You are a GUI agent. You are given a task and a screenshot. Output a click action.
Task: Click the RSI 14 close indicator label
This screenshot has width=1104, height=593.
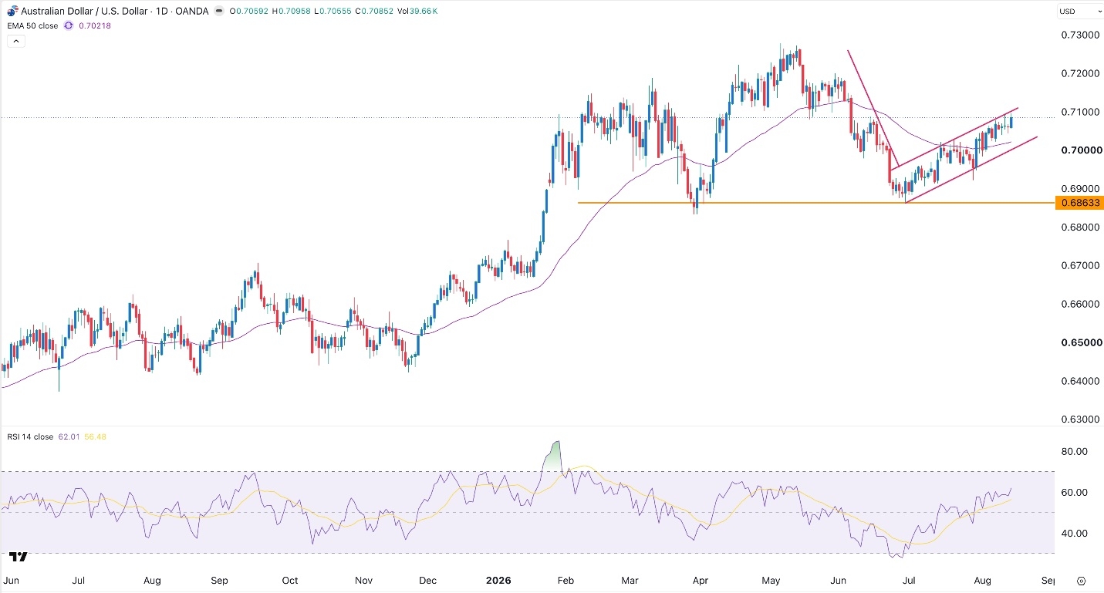coord(30,436)
